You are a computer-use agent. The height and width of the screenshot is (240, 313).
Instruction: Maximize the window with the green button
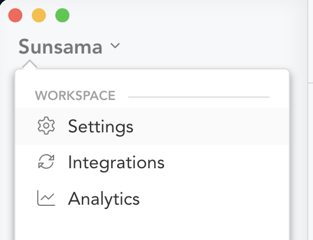62,15
